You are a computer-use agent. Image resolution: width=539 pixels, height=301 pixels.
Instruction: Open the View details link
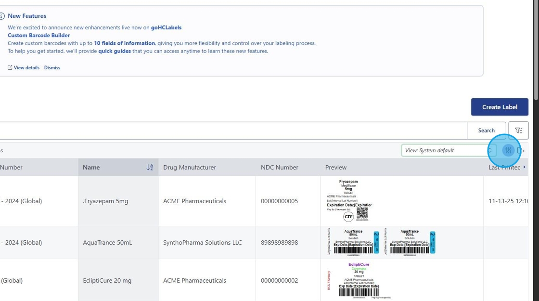[26, 67]
